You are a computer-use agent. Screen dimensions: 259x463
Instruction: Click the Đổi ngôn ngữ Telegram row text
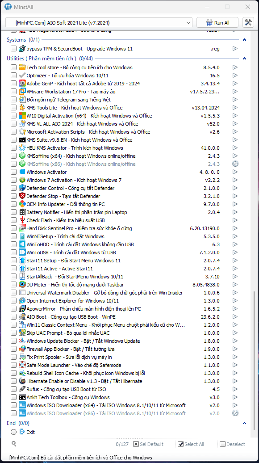[x=69, y=100]
